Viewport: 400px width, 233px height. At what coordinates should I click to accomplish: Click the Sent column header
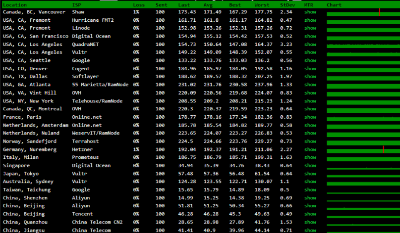[161, 5]
